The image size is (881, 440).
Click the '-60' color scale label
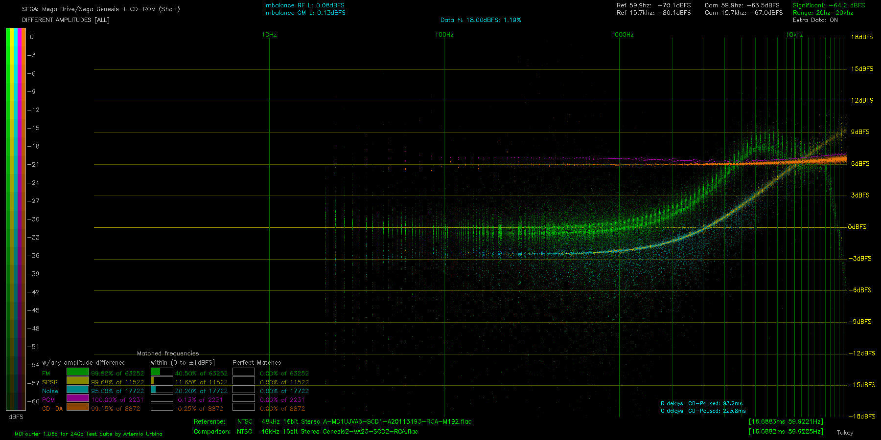[33, 401]
